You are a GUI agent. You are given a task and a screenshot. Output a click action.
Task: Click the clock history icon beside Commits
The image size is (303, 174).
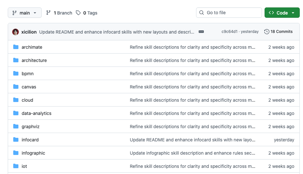pos(267,32)
